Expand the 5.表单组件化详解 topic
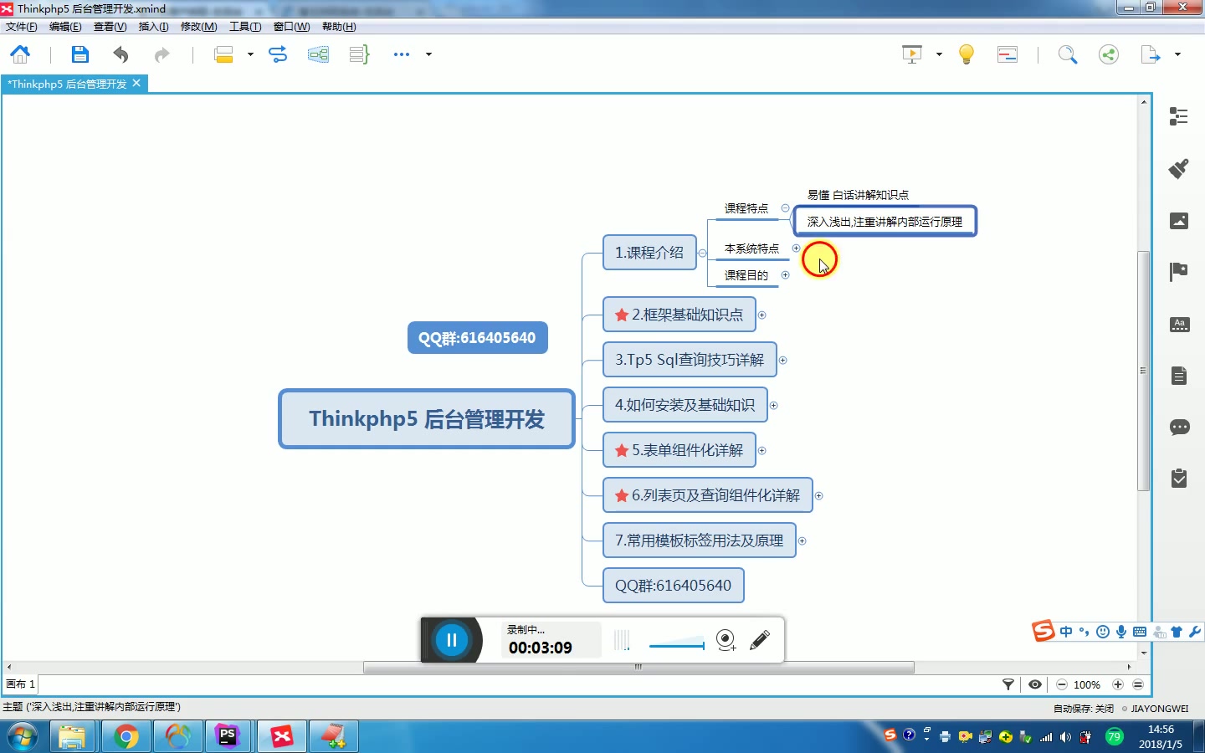Image resolution: width=1205 pixels, height=753 pixels. (x=761, y=451)
